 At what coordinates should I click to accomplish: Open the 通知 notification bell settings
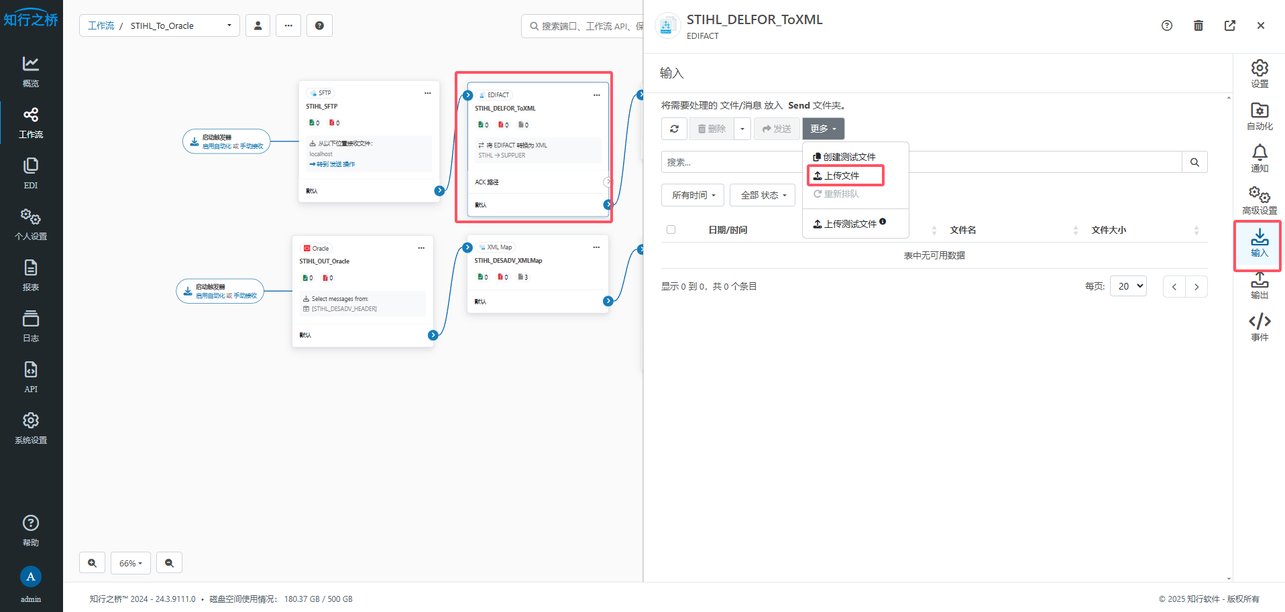[1259, 158]
